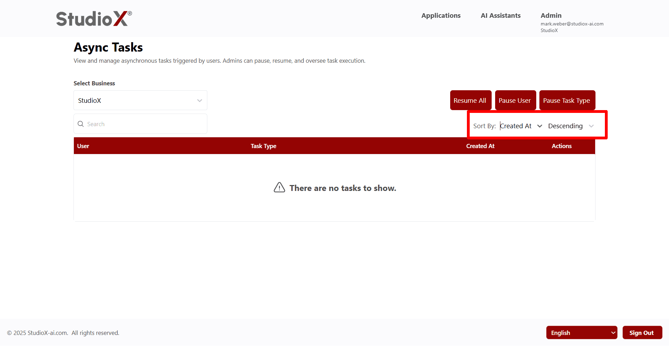Click the Task Type column header

tap(263, 146)
